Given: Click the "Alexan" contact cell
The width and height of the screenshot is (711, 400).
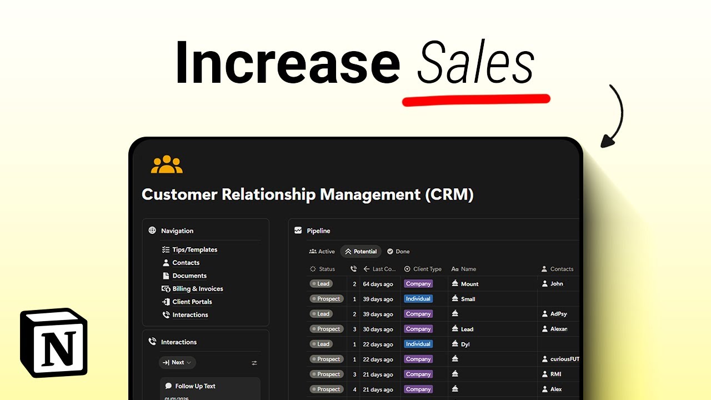Looking at the screenshot, I should click(559, 329).
